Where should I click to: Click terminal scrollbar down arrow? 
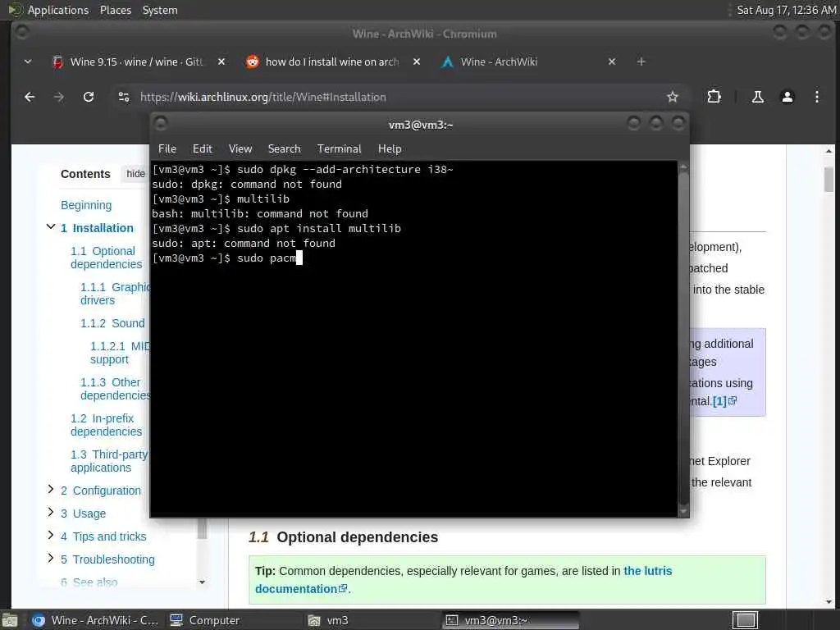pyautogui.click(x=683, y=512)
